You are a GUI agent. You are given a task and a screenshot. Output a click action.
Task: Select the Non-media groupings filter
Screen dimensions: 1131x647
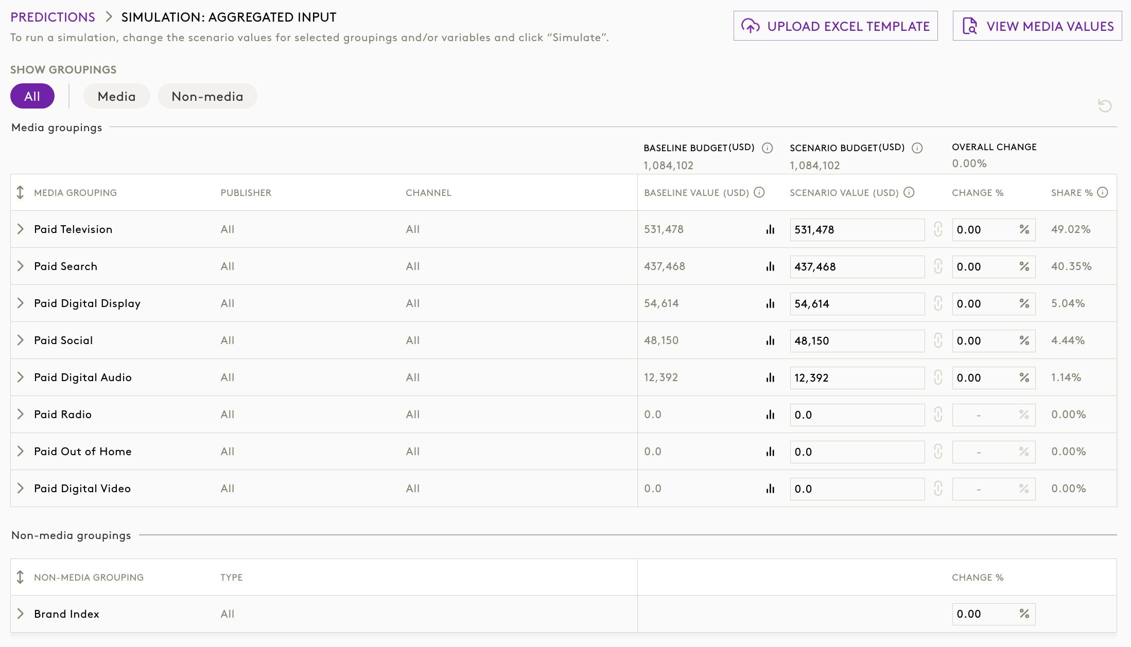[x=207, y=96]
